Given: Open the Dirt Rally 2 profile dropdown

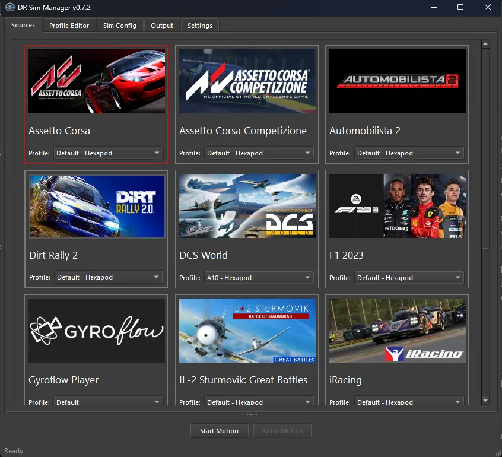Looking at the screenshot, I should tap(109, 277).
